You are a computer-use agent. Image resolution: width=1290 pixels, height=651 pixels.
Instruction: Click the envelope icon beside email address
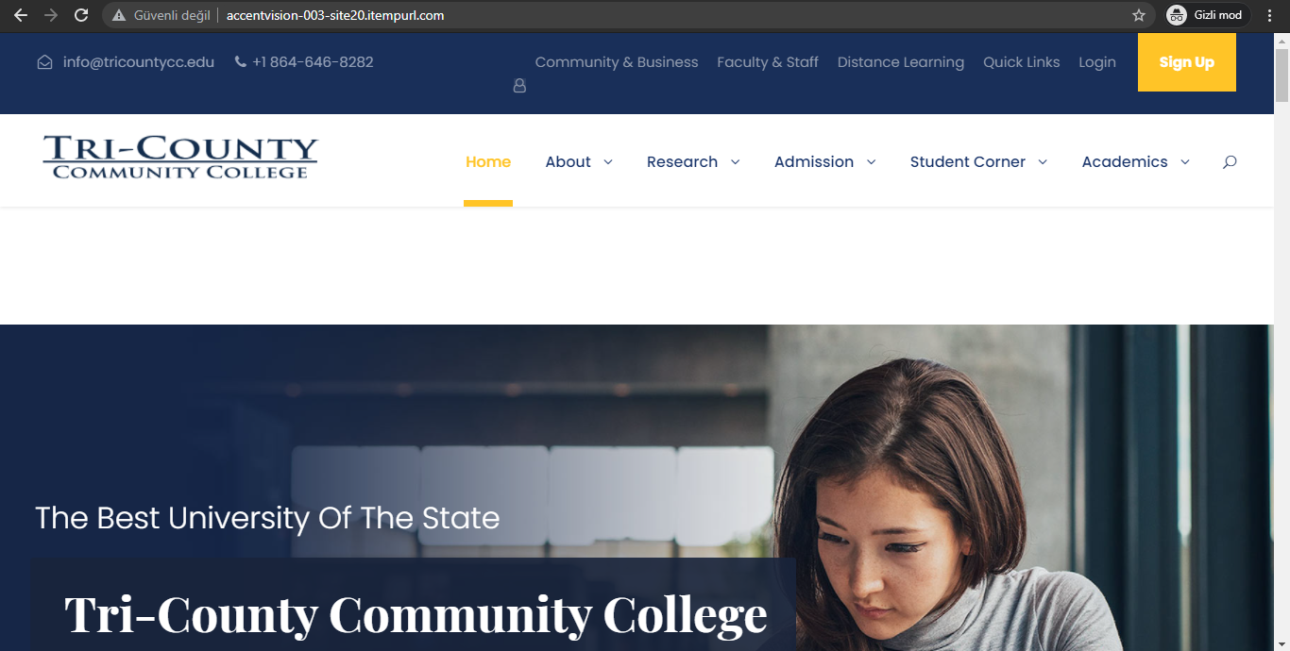tap(44, 62)
